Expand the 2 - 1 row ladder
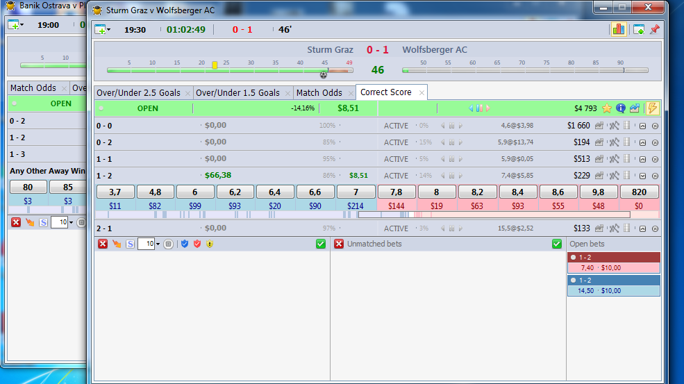Screen dimensions: 684x384 (x=642, y=228)
